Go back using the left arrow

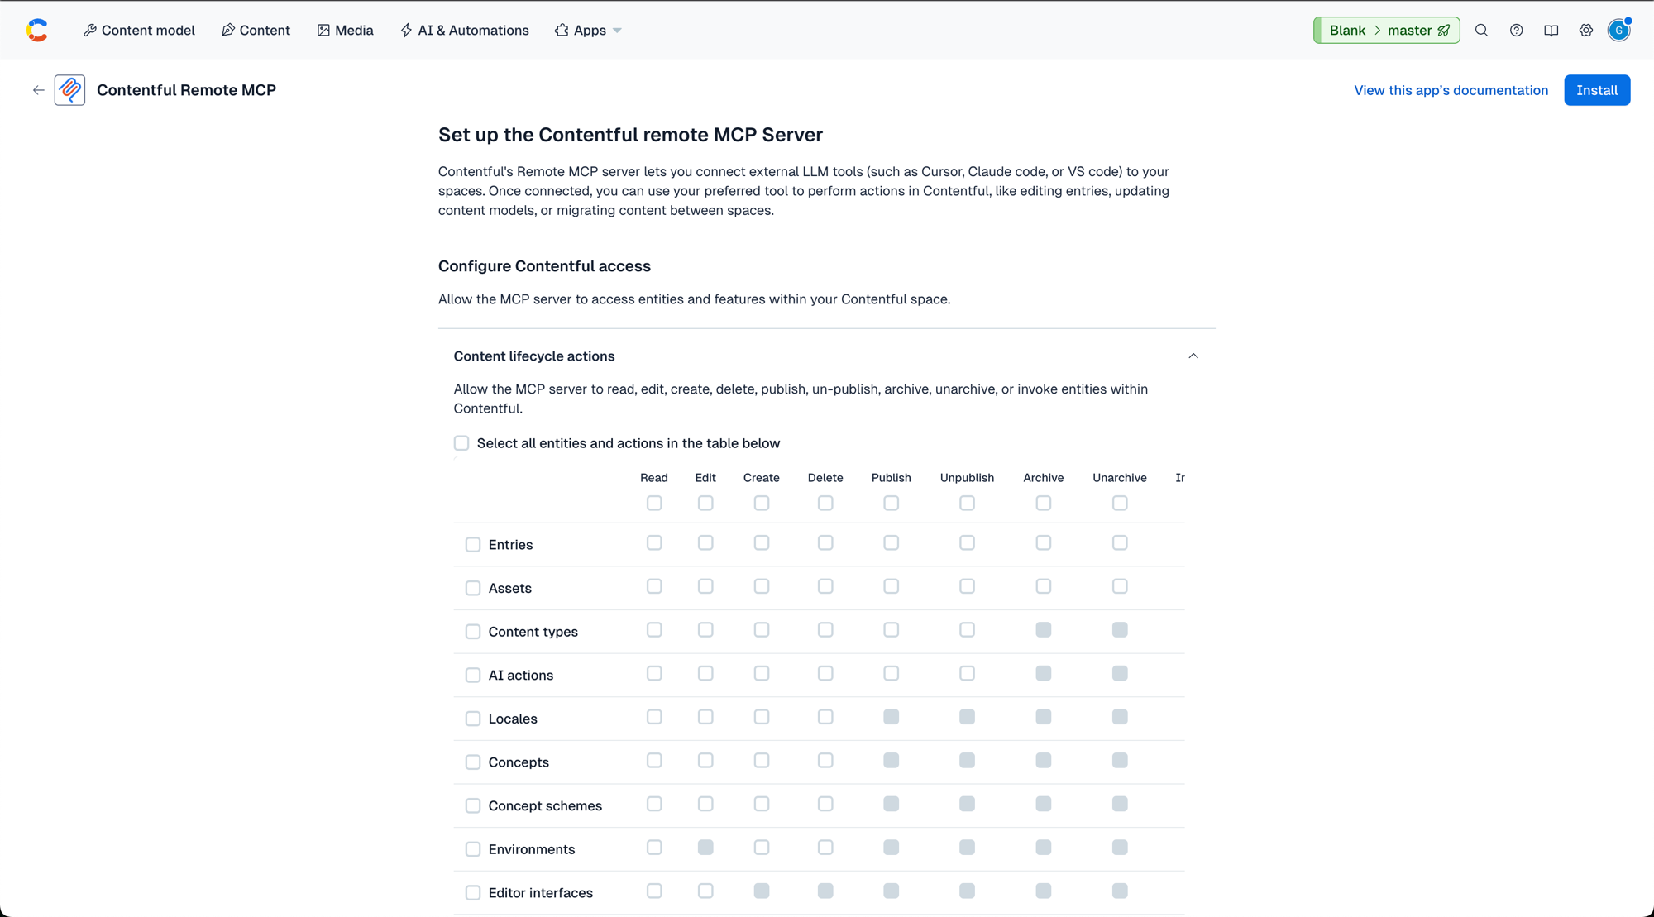38,90
